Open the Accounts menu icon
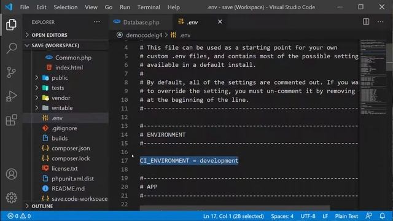The height and width of the screenshot is (221, 393). coord(11,174)
